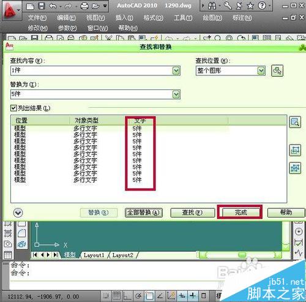Toggle the 列出结果 checkbox
The image size is (306, 302).
pos(13,108)
